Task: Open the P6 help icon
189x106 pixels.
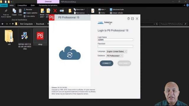Action: click(x=128, y=19)
